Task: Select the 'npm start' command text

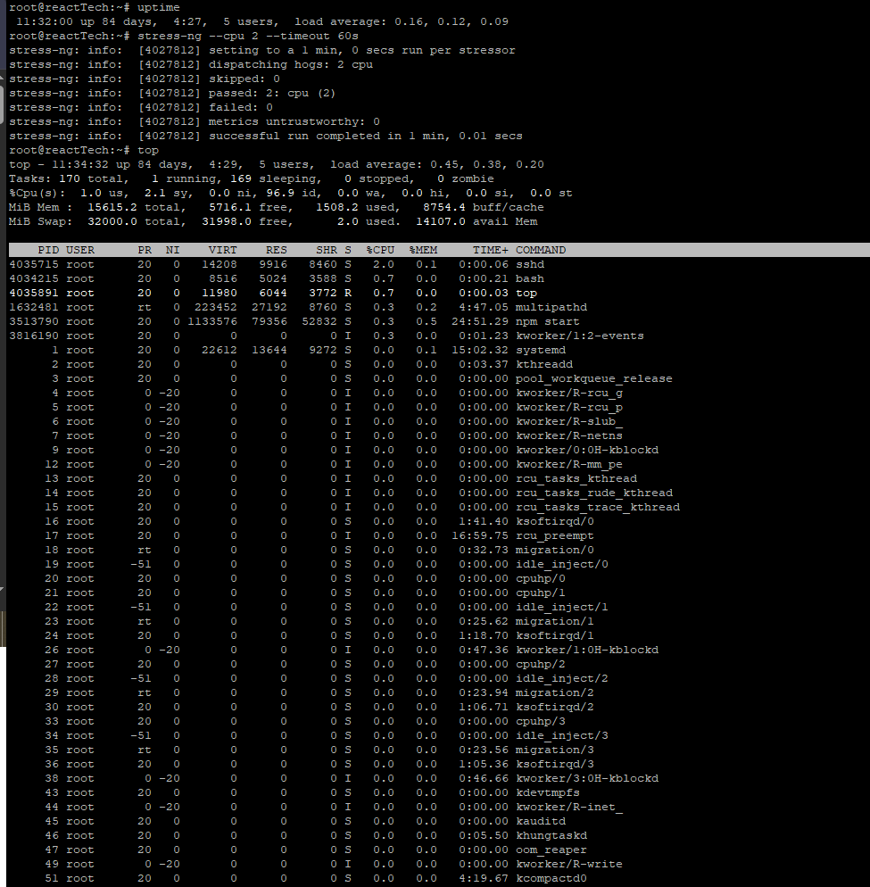Action: click(x=548, y=321)
